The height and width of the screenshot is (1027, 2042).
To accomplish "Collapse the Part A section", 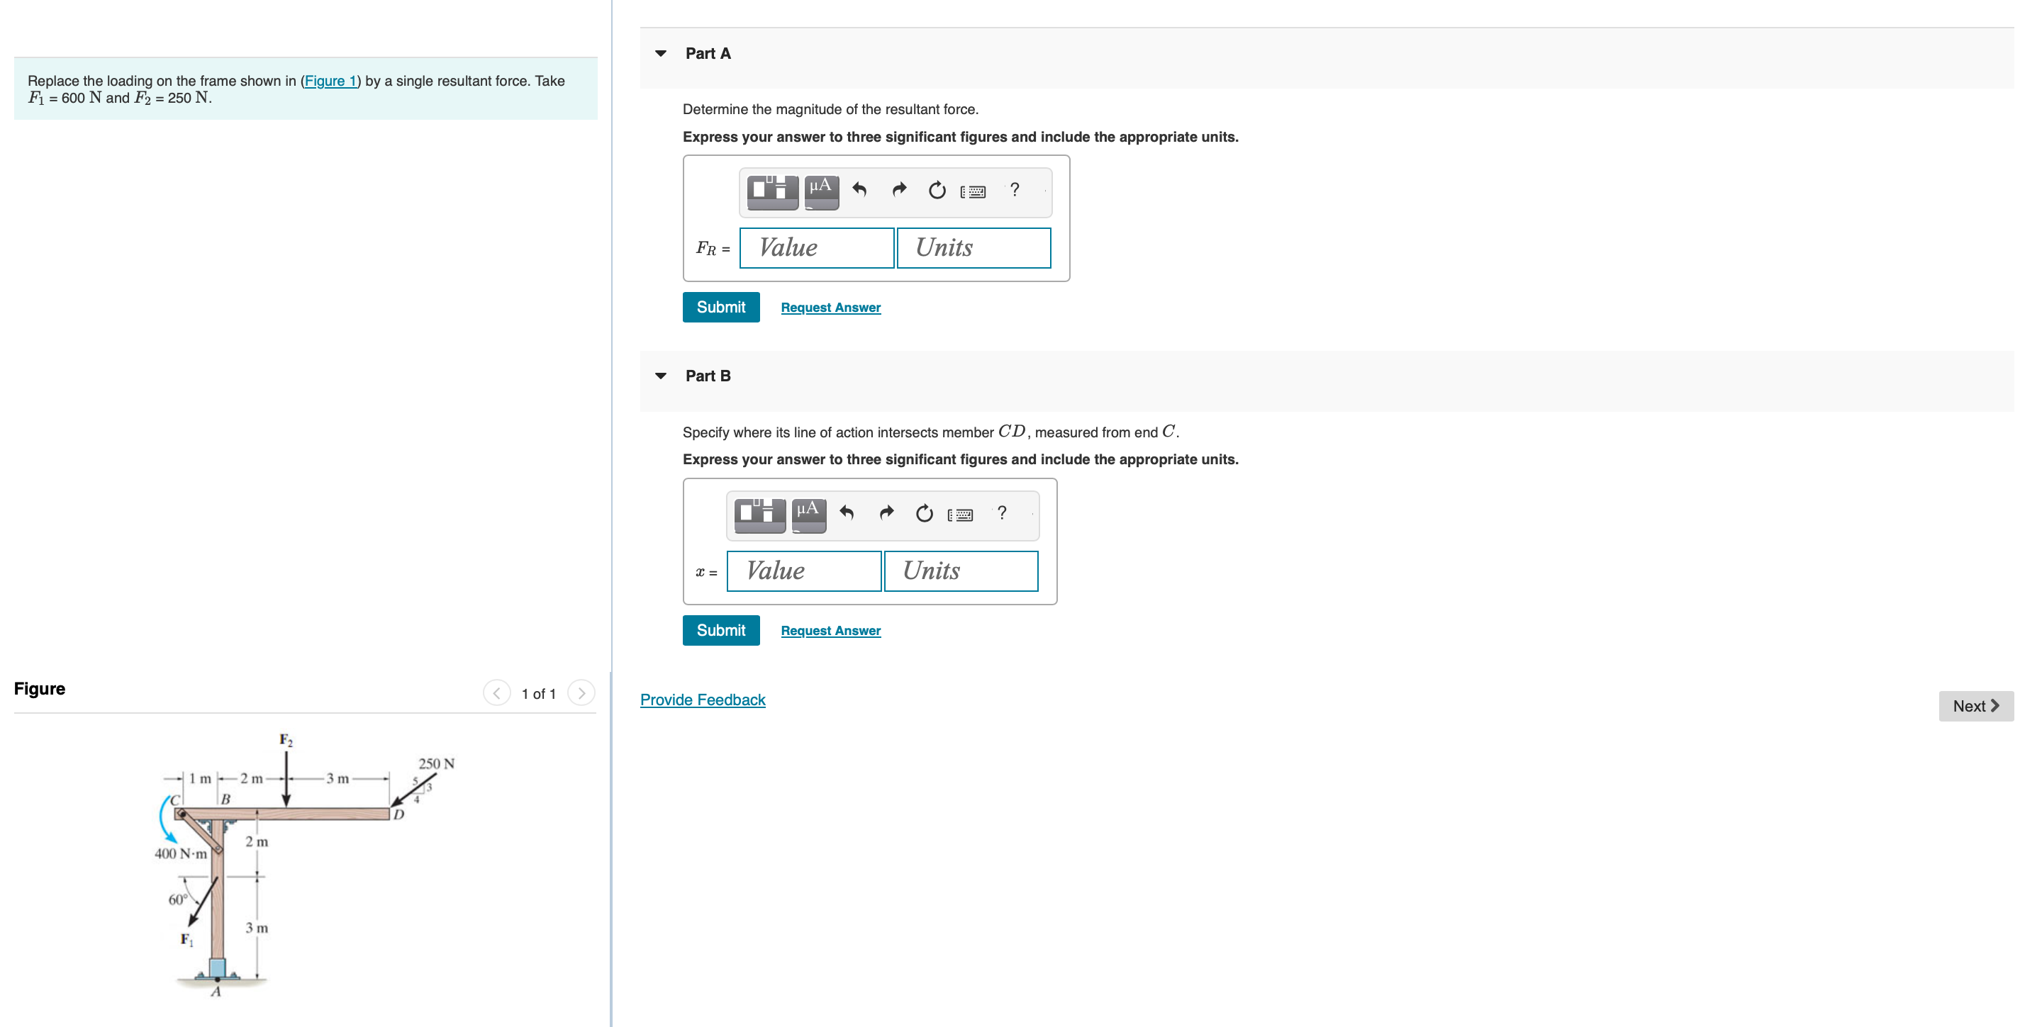I will tap(660, 54).
